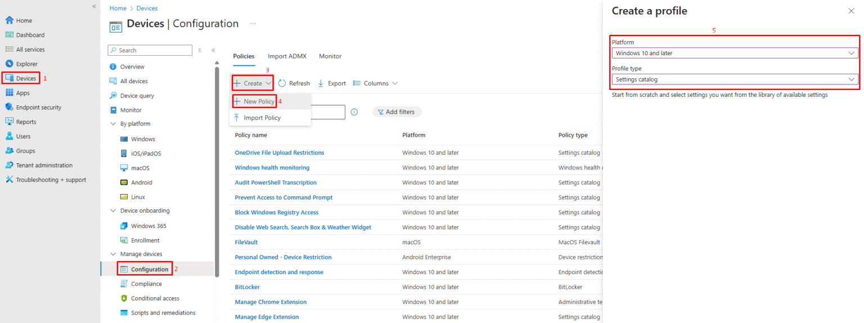Screen dimensions: 864x323
Task: Choose Import Policy from the Create menu
Action: pyautogui.click(x=270, y=118)
